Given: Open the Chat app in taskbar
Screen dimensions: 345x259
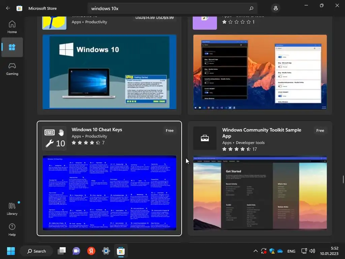Looking at the screenshot, I should pyautogui.click(x=76, y=251).
